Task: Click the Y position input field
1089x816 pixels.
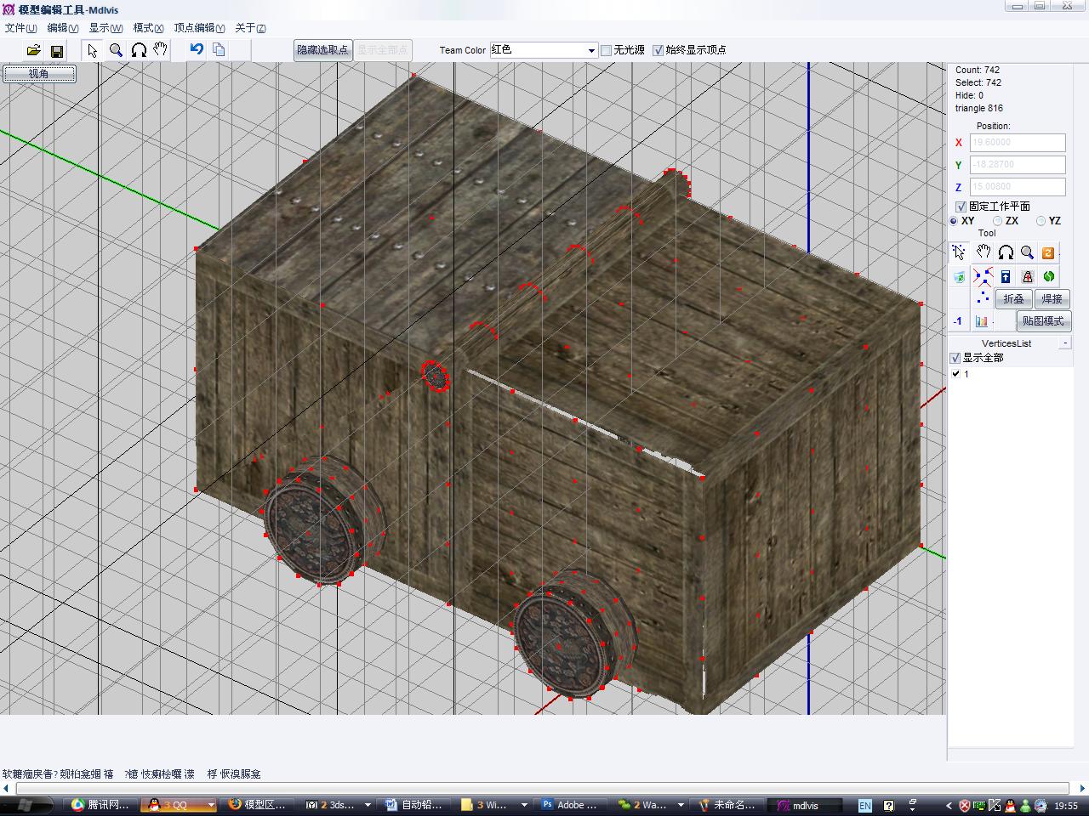Action: click(x=1018, y=165)
